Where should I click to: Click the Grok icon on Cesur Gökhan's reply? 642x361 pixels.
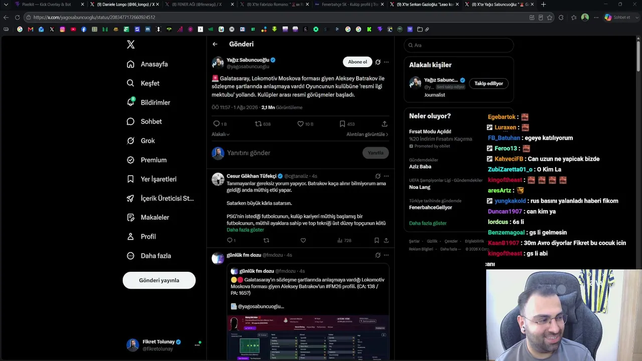click(x=378, y=176)
